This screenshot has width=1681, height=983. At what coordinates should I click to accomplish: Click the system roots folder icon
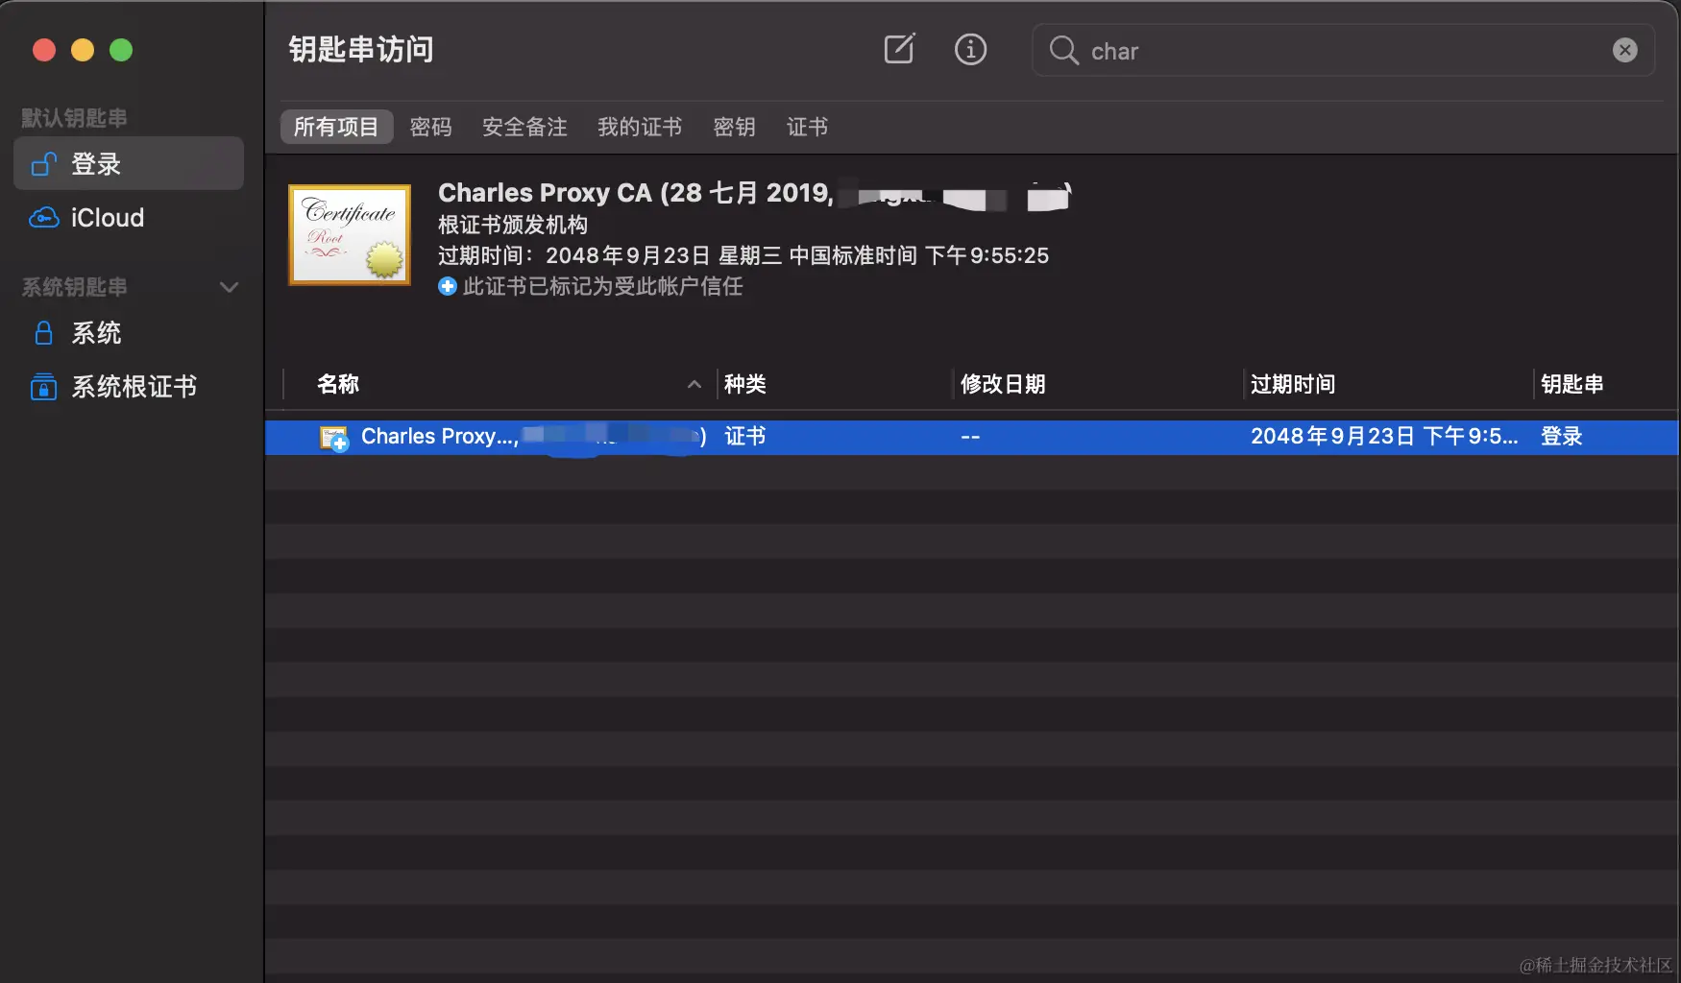pos(43,387)
